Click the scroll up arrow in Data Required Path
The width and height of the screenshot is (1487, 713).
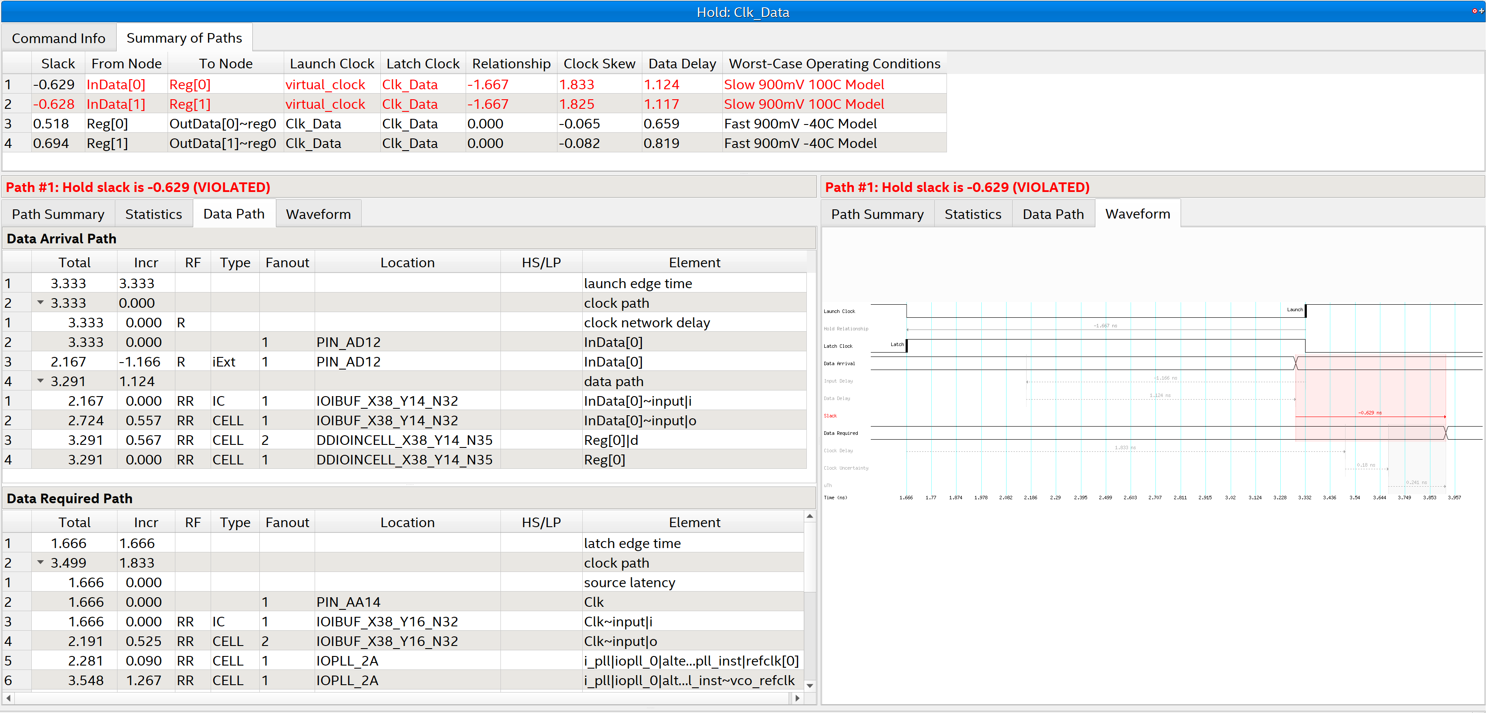click(810, 516)
